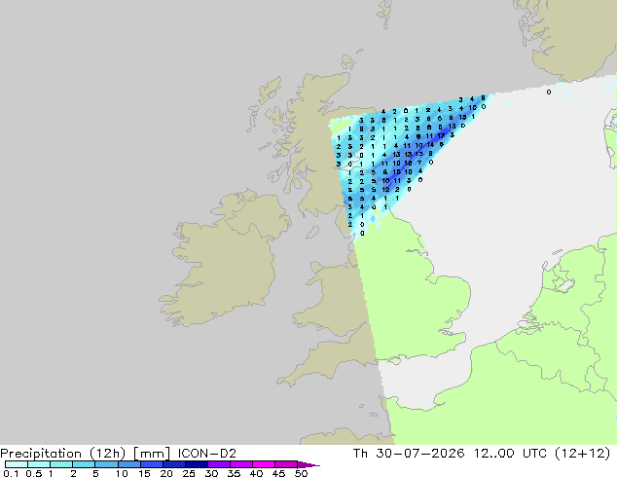
Task: Select the 0.5–1 mm legend color box
Action: (39, 464)
